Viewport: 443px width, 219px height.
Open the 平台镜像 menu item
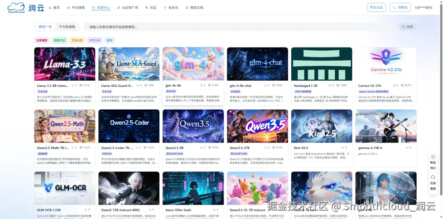tap(76, 8)
